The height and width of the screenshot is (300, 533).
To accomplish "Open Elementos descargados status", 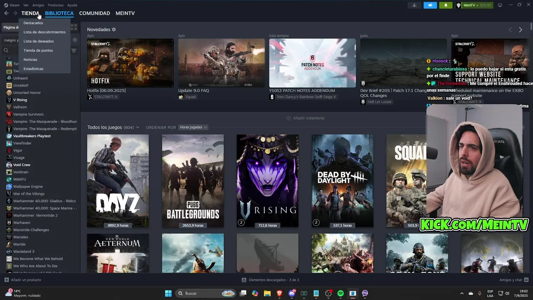I will coord(270,280).
